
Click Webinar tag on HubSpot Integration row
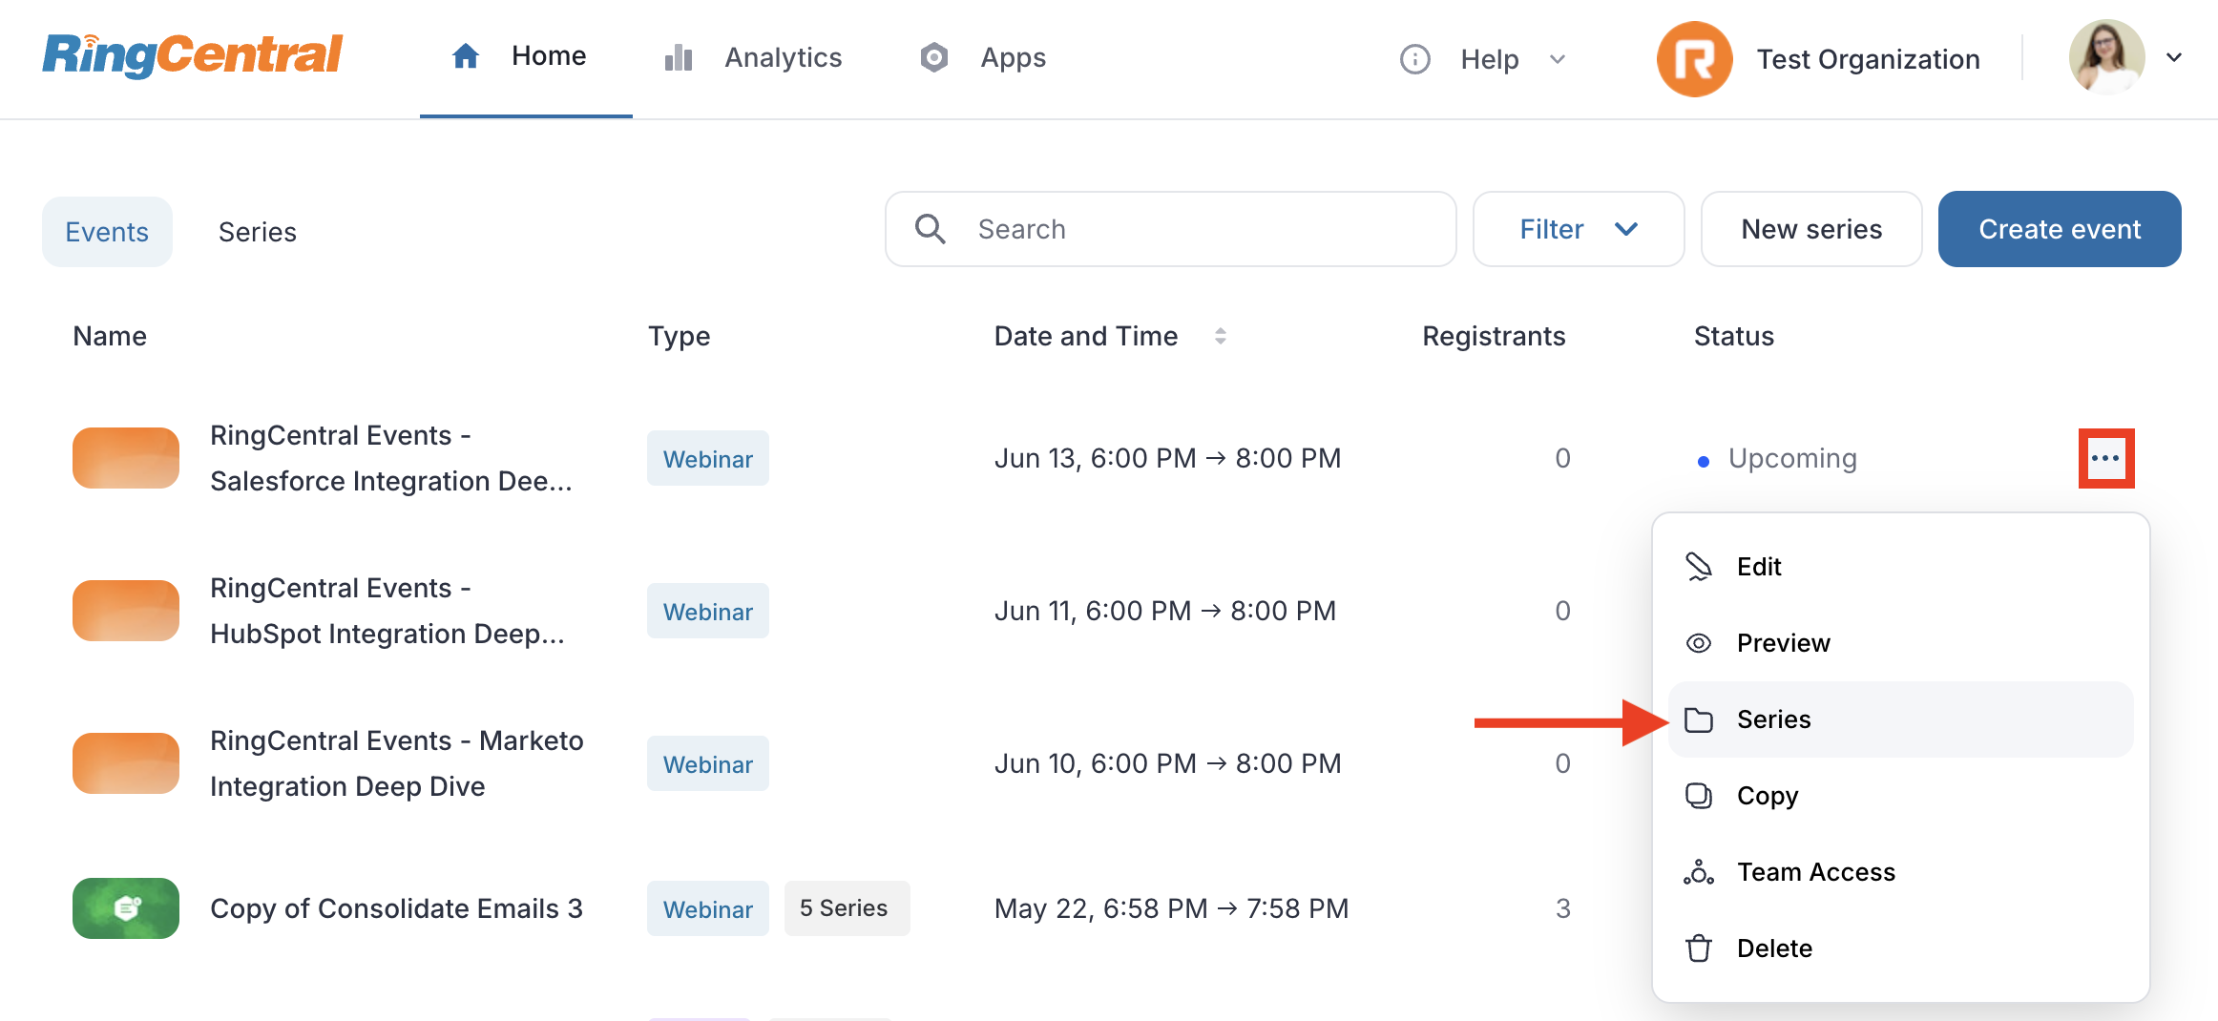click(x=708, y=611)
